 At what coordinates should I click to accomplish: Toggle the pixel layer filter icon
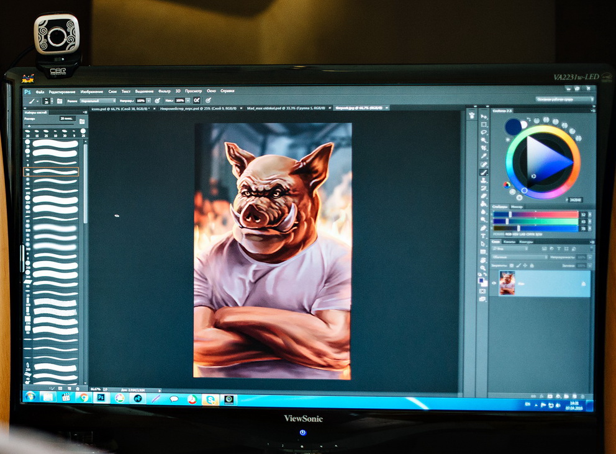pyautogui.click(x=545, y=248)
